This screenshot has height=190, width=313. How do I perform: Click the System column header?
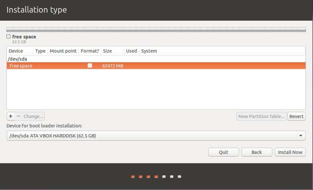pos(222,51)
